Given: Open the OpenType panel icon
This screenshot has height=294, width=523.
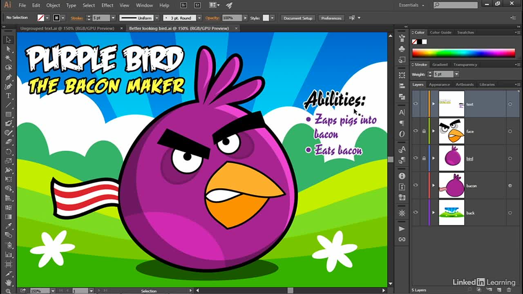Looking at the screenshot, I should (402, 134).
